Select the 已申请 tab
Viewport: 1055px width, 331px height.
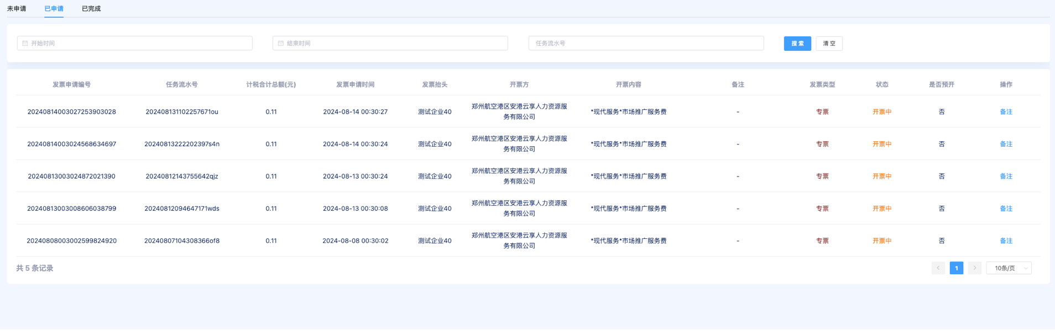click(x=54, y=9)
